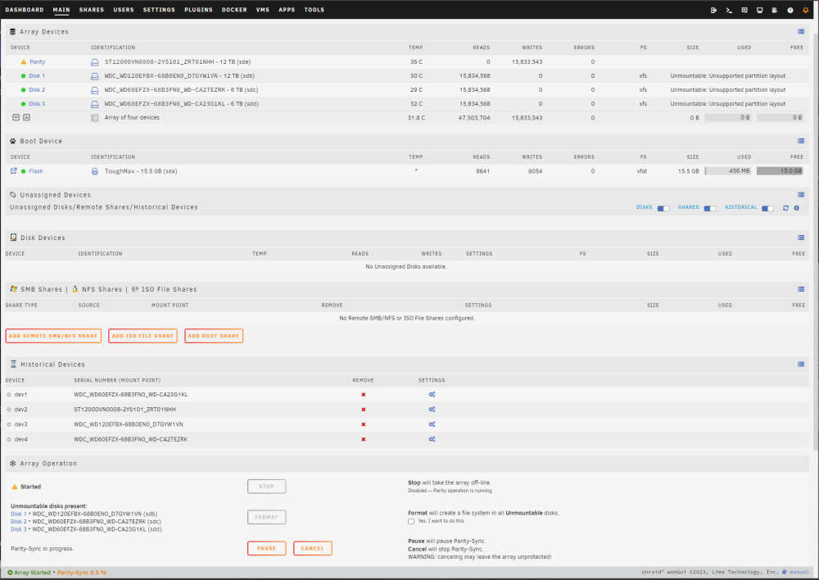Viewport: 819px width, 580px height.
Task: Open the manual link in footer
Action: pyautogui.click(x=799, y=573)
